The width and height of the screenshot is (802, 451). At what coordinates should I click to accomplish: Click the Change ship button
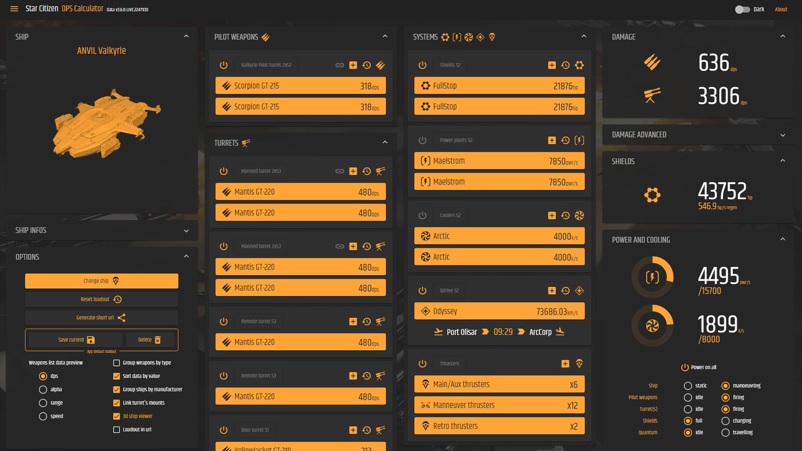pos(102,281)
